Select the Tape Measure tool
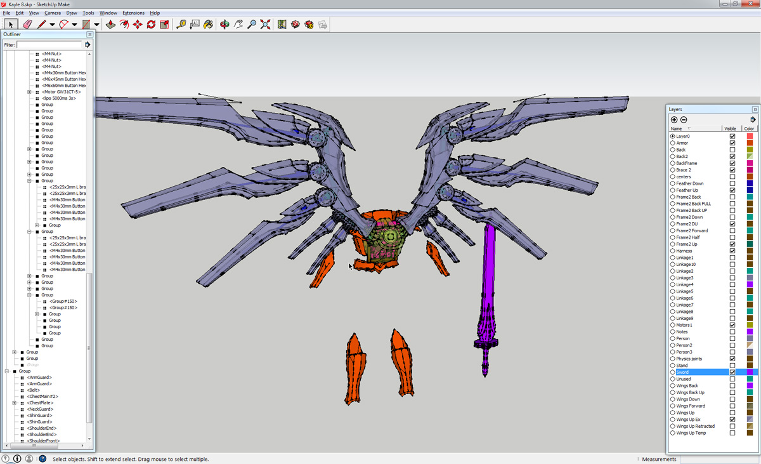Image resolution: width=761 pixels, height=464 pixels. [x=181, y=25]
